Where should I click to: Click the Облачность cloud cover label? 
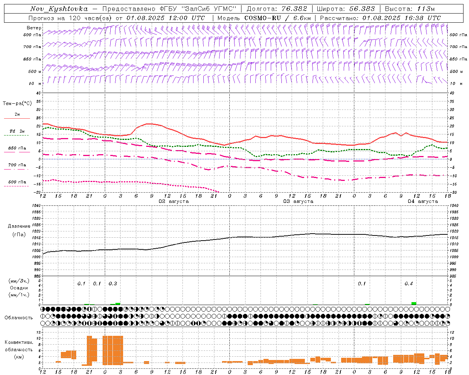(19, 318)
